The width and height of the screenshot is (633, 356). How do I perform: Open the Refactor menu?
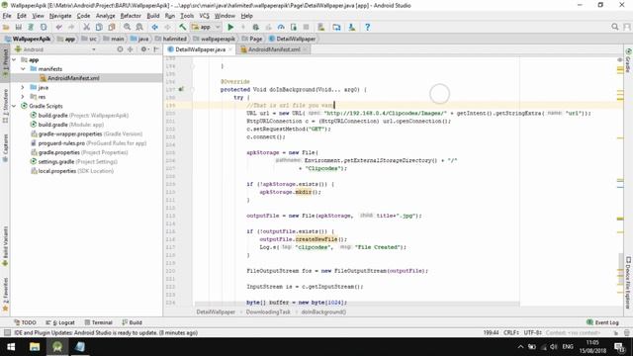pos(131,16)
